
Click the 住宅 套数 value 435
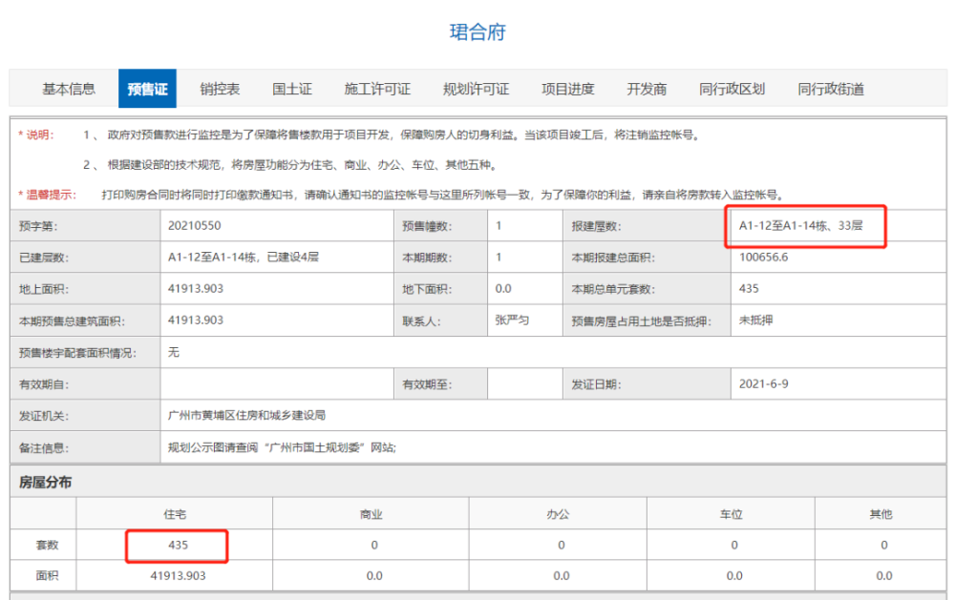[178, 546]
